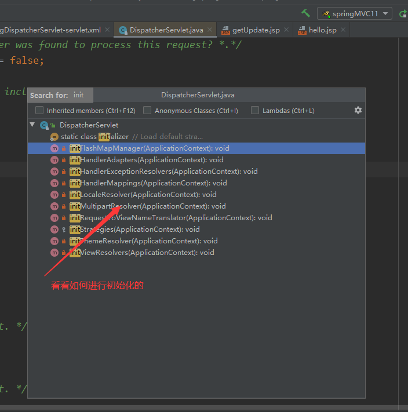The image size is (408, 412).
Task: Click the method icon beside initHandlerAdapters
Action: pos(54,160)
